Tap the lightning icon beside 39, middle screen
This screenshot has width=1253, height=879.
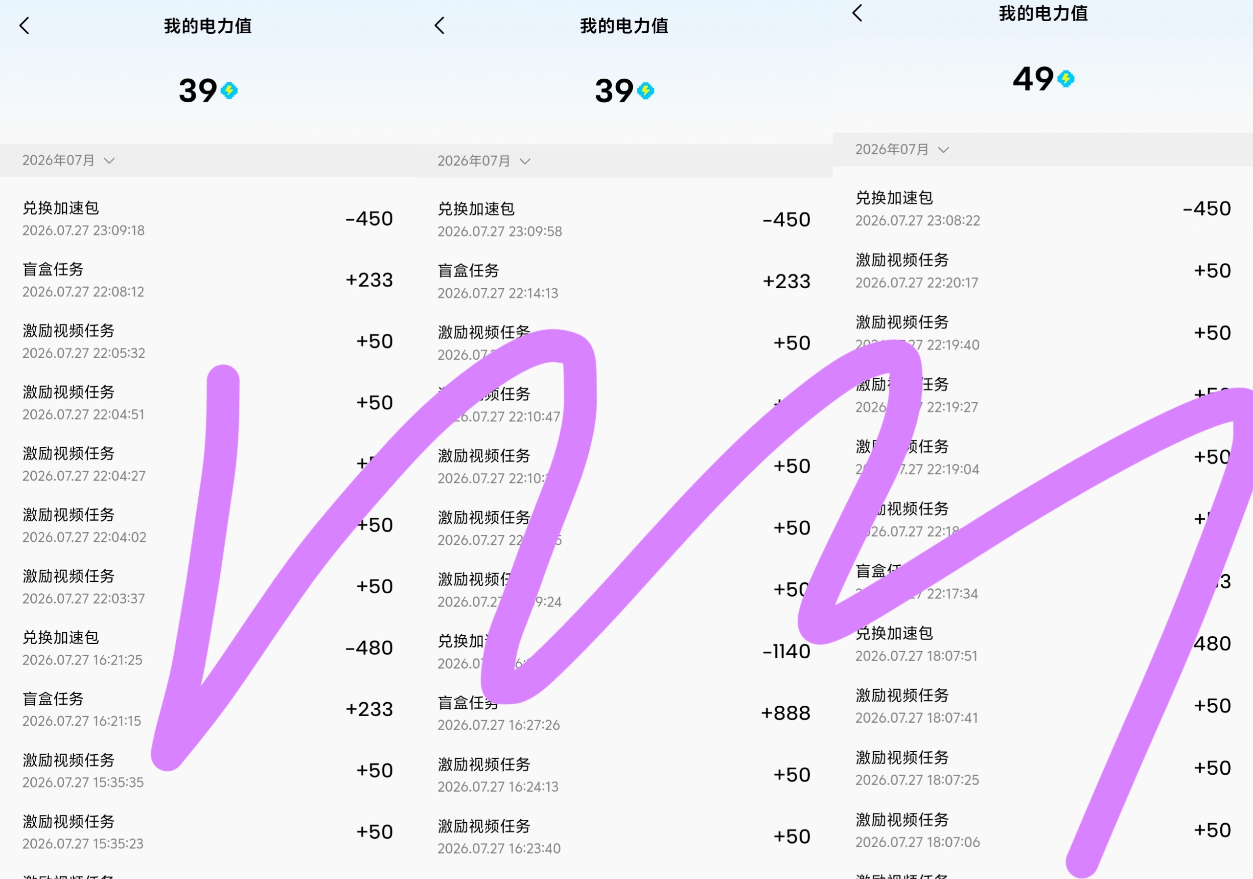click(x=646, y=91)
